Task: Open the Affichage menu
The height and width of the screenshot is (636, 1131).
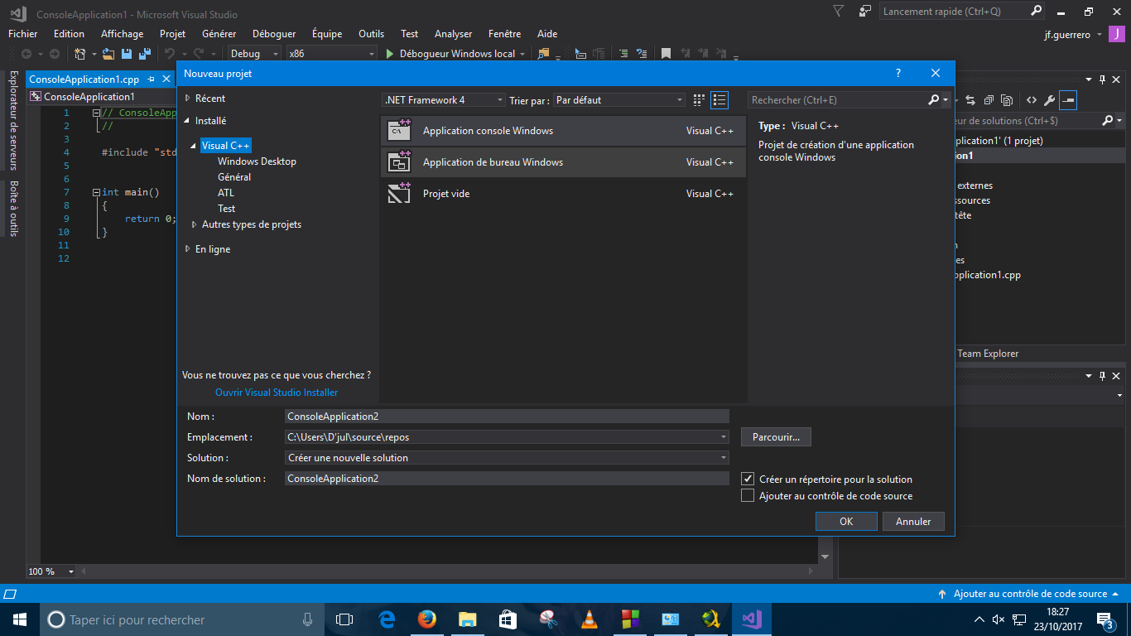Action: 122,34
